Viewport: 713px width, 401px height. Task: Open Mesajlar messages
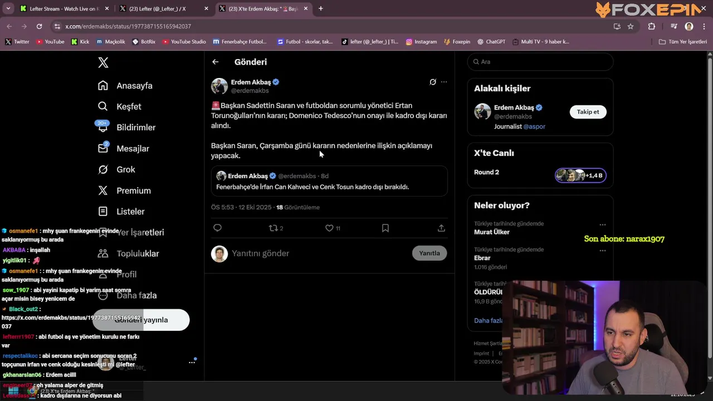tap(123, 149)
